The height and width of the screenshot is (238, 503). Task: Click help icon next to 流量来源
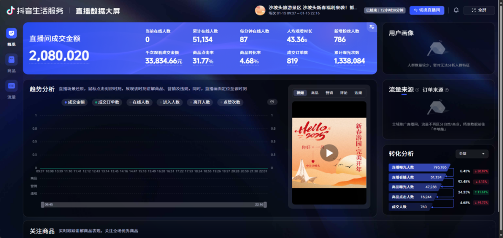[417, 90]
